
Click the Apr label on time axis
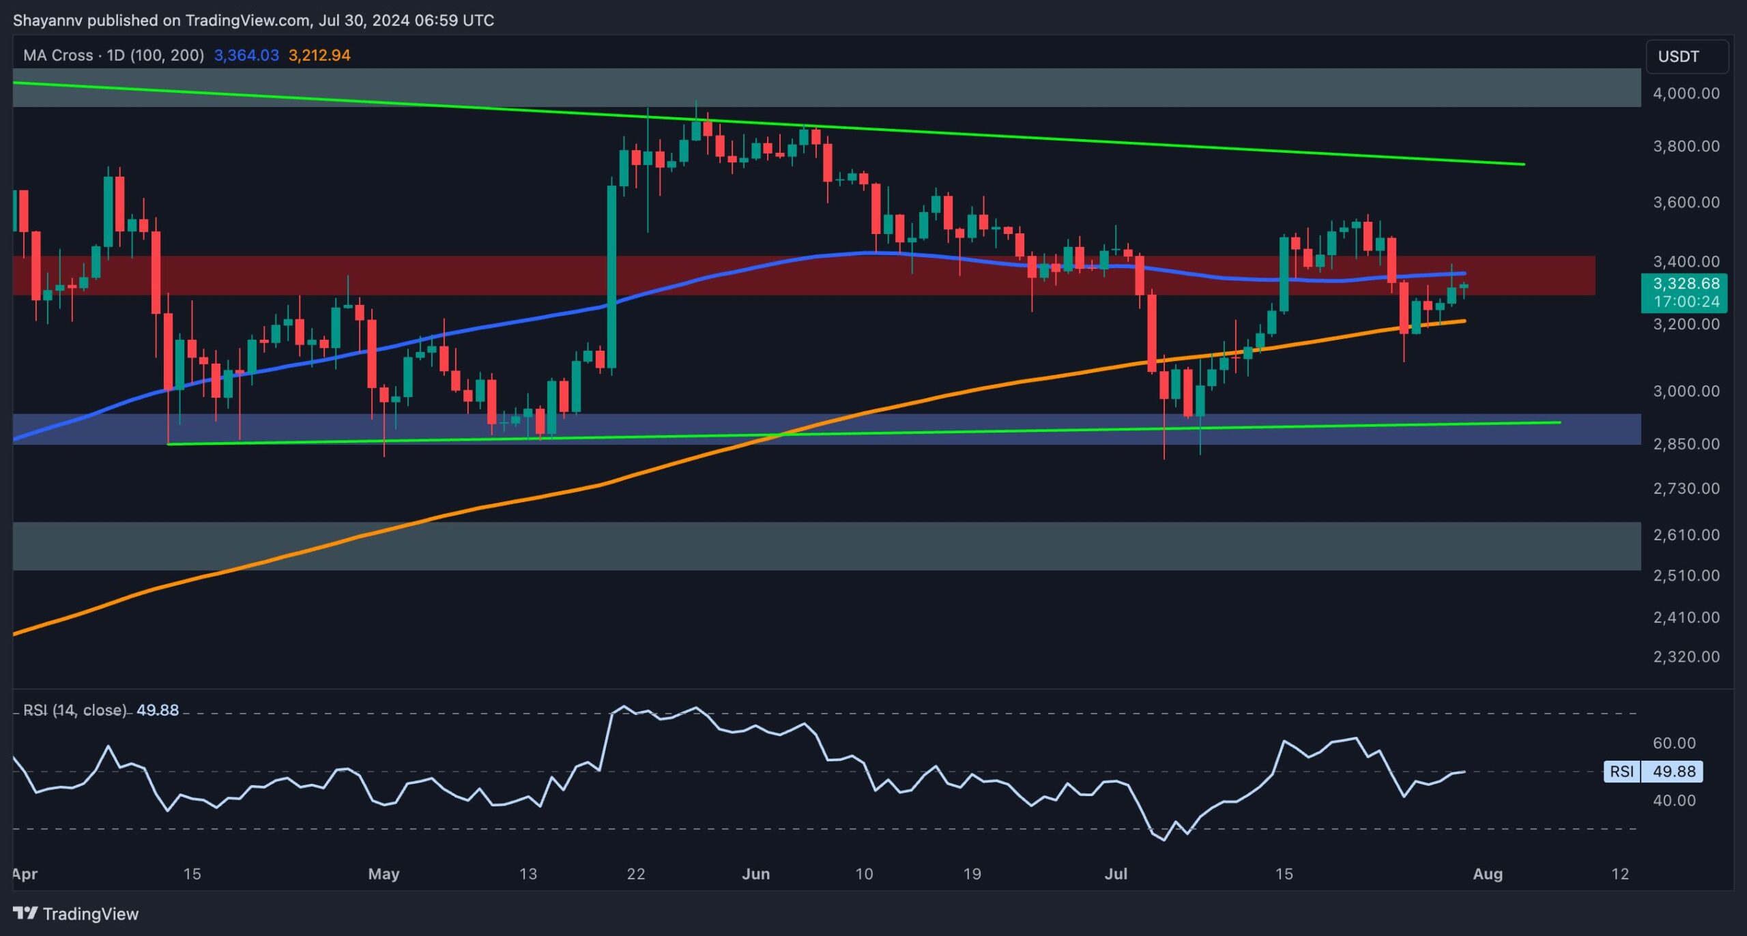[x=25, y=874]
